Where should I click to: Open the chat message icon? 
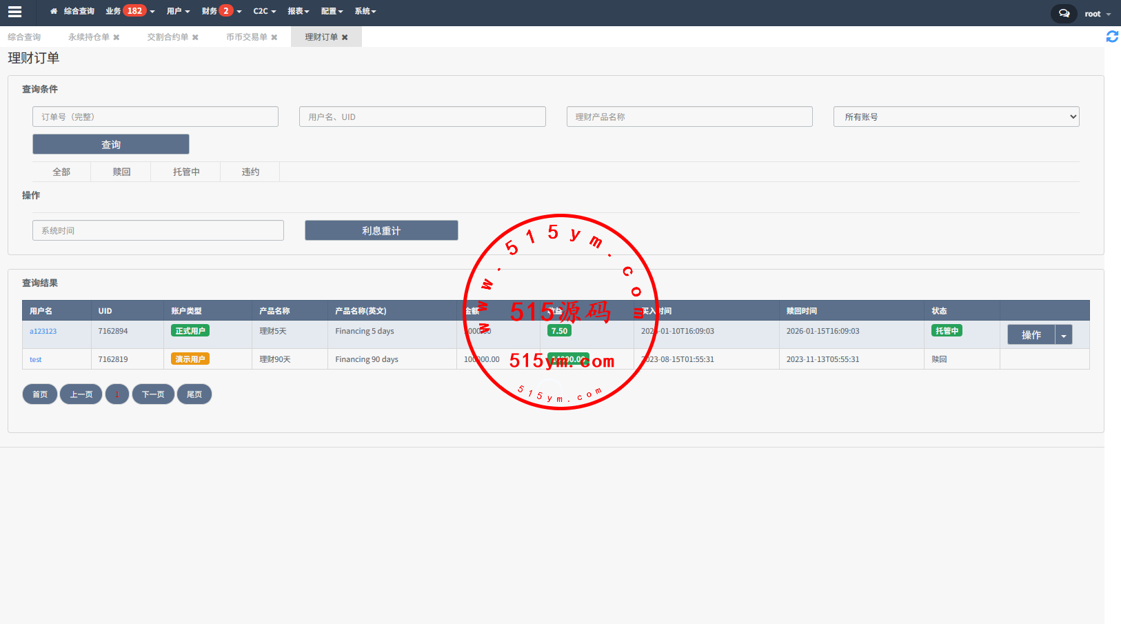pyautogui.click(x=1064, y=14)
